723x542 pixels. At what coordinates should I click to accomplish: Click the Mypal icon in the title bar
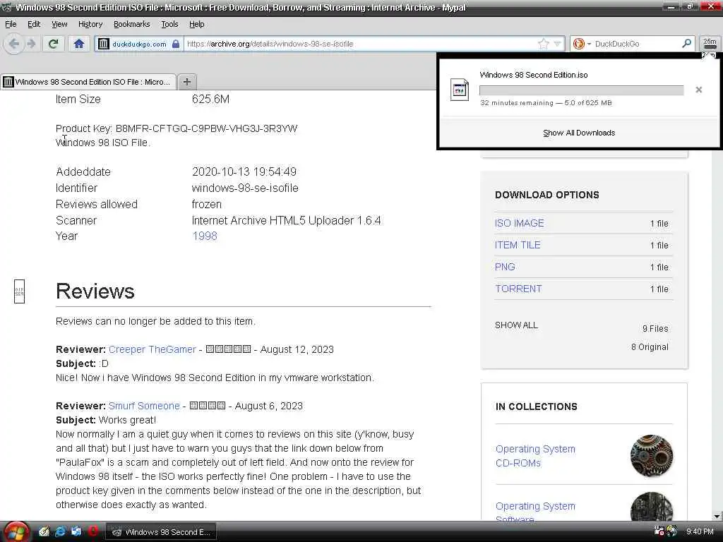6,7
